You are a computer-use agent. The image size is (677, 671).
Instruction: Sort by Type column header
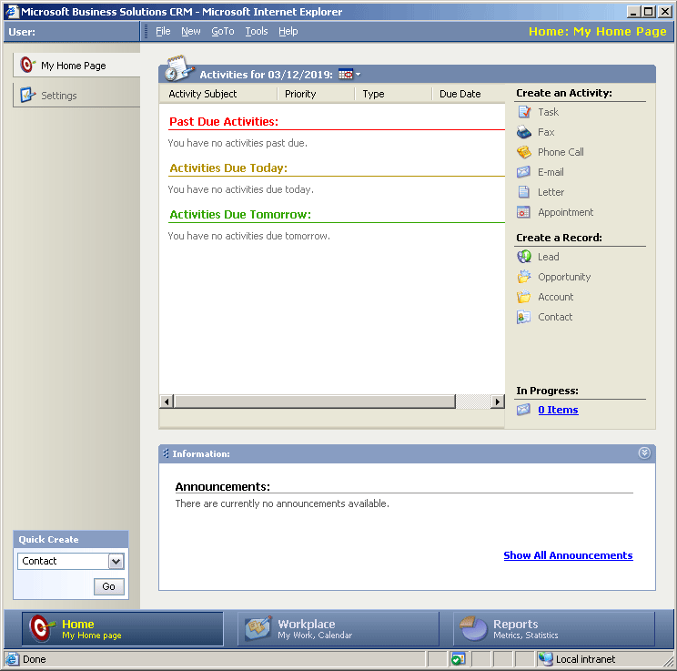coord(393,94)
